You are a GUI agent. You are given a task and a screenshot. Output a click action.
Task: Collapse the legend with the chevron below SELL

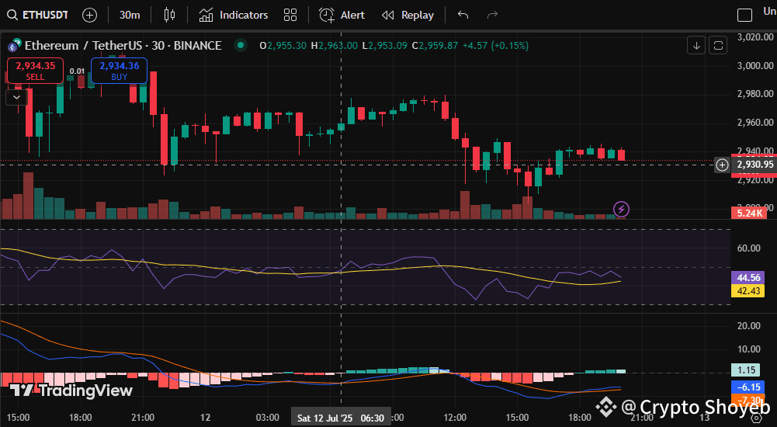click(17, 97)
